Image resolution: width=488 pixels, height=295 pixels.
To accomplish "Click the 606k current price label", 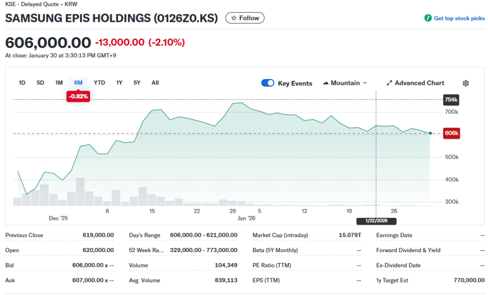I will [451, 133].
